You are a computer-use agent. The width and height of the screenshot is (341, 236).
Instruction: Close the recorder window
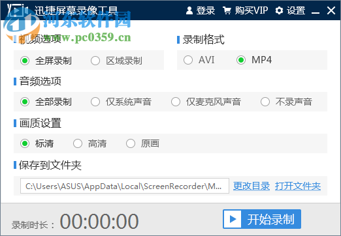331,10
